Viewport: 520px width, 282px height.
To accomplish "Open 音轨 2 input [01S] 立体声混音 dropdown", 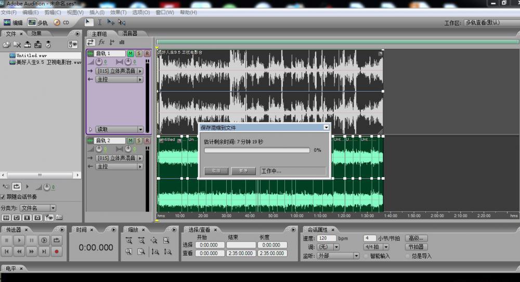I will click(x=120, y=158).
